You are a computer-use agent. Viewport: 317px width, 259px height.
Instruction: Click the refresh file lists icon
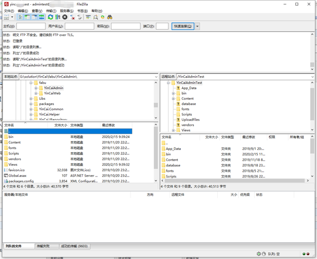pyautogui.click(x=51, y=17)
